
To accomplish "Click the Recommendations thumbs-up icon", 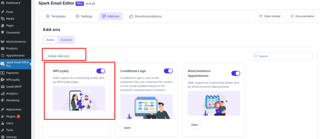I will (x=131, y=16).
